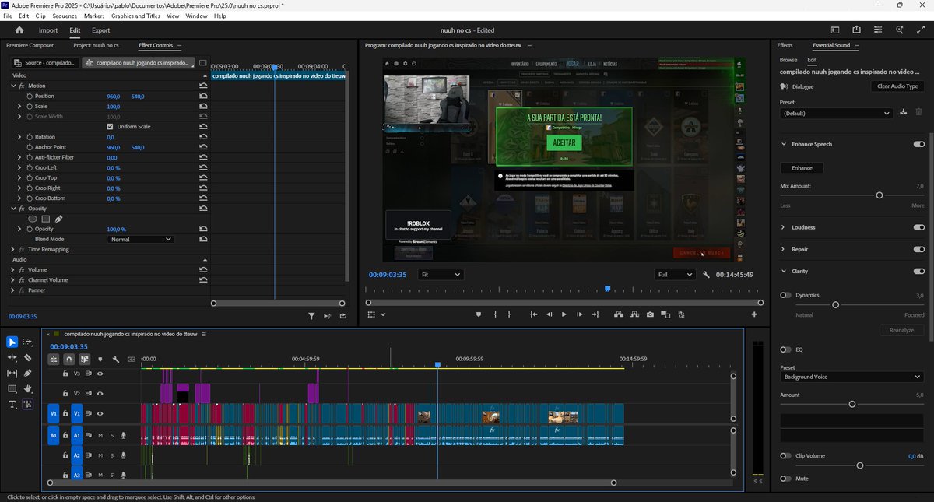Hide track V2 with eye icon

[100, 394]
